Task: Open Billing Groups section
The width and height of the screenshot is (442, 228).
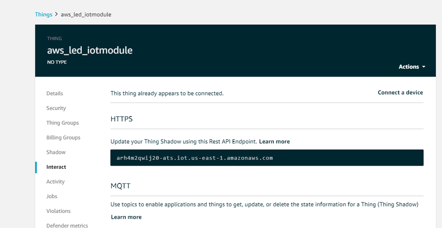Action: 63,137
